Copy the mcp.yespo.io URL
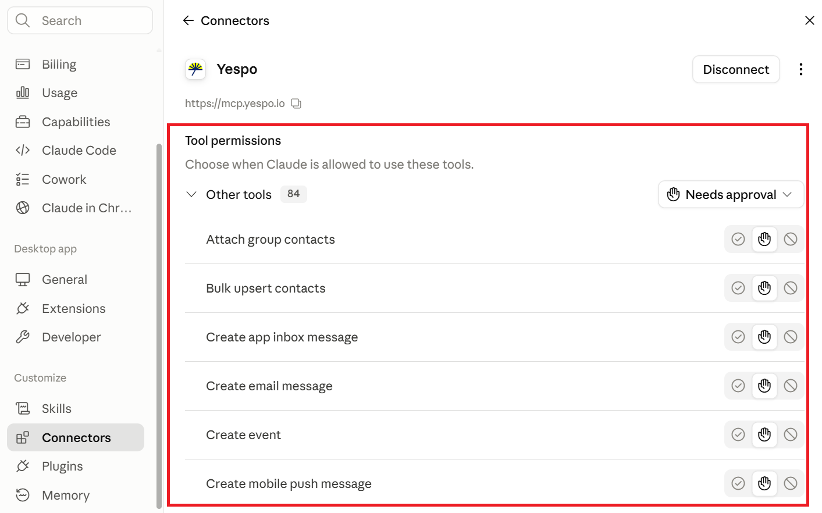Image resolution: width=822 pixels, height=513 pixels. coord(296,104)
